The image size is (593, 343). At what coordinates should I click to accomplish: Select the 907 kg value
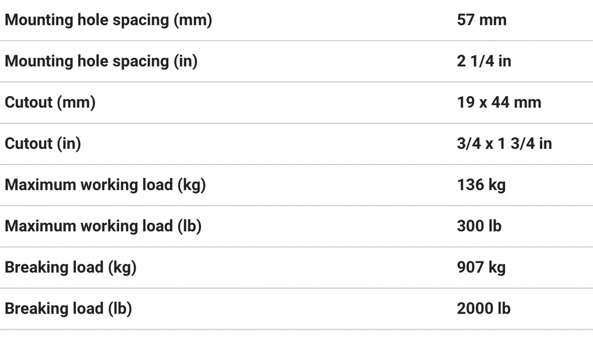tap(481, 268)
